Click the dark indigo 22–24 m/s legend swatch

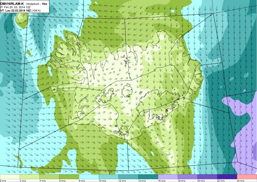(227, 177)
